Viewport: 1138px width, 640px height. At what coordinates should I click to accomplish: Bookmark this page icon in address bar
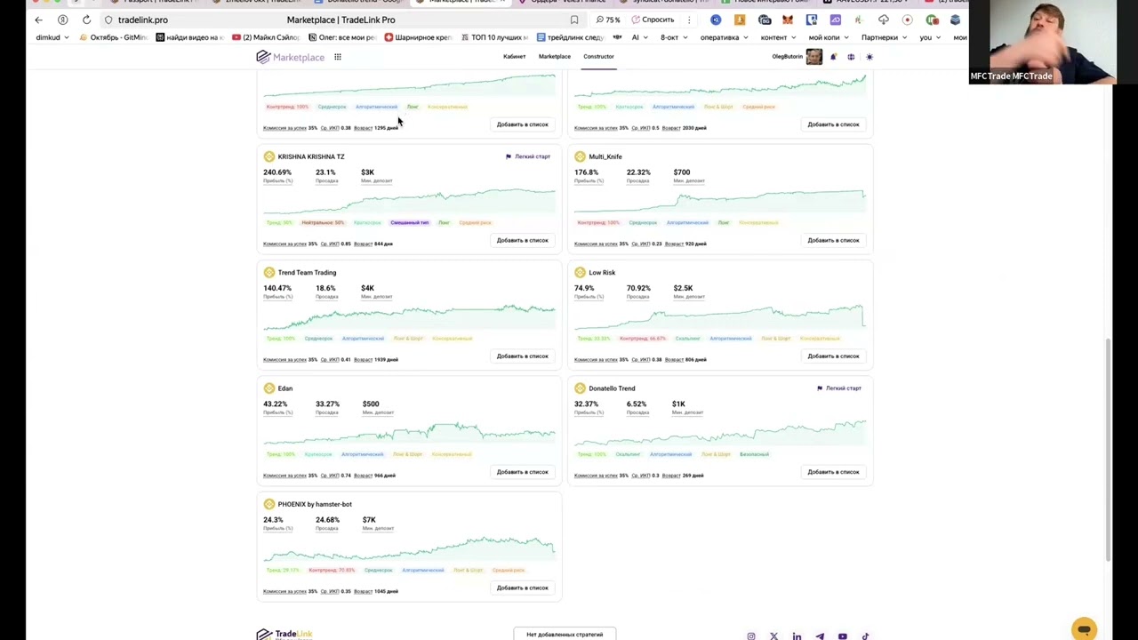click(574, 20)
